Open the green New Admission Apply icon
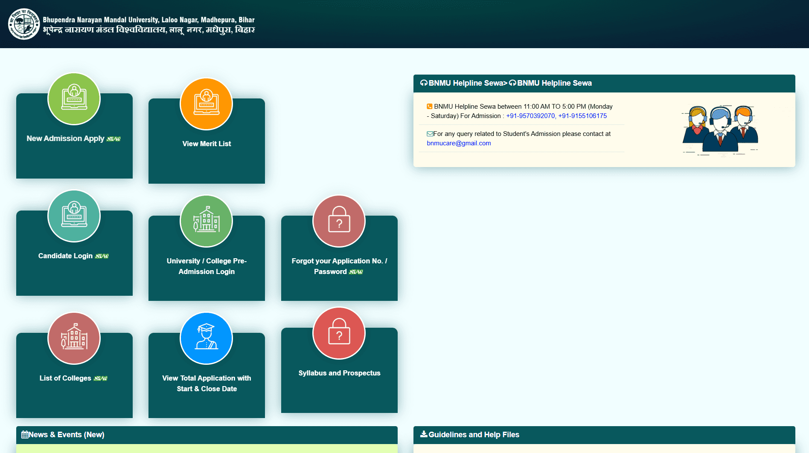The image size is (809, 453). tap(74, 99)
